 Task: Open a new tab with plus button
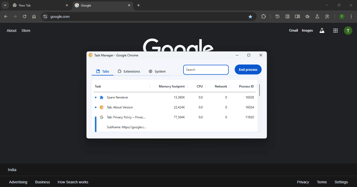click(x=139, y=5)
